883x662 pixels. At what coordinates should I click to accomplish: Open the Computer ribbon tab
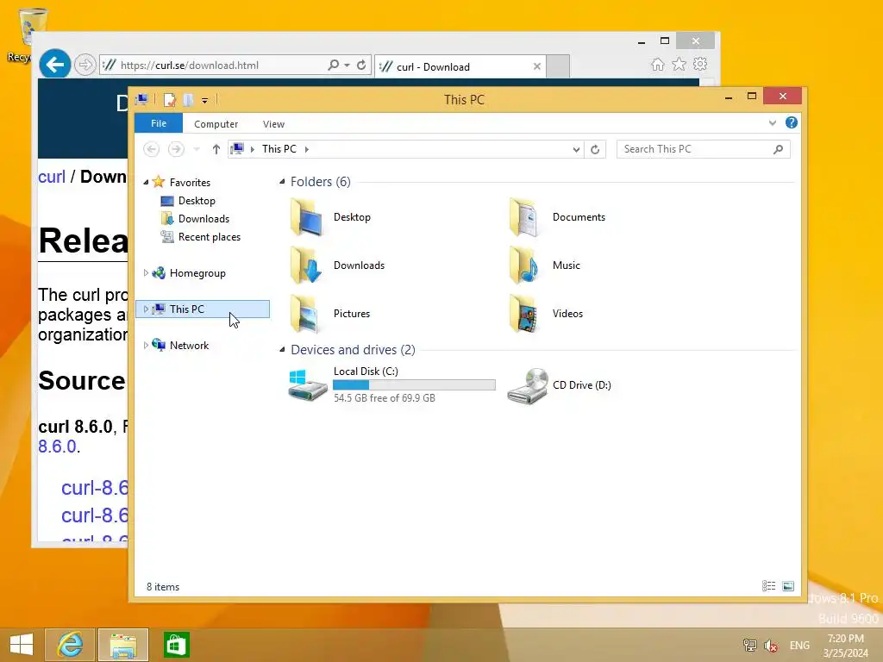tap(216, 124)
